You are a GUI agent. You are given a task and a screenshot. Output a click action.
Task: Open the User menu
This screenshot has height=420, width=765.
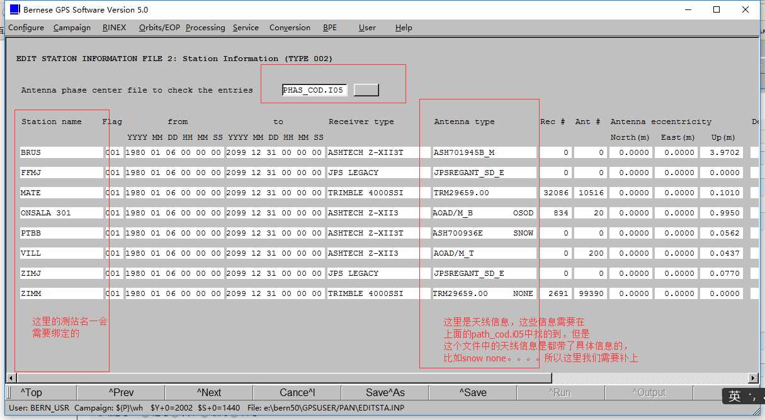coord(367,28)
